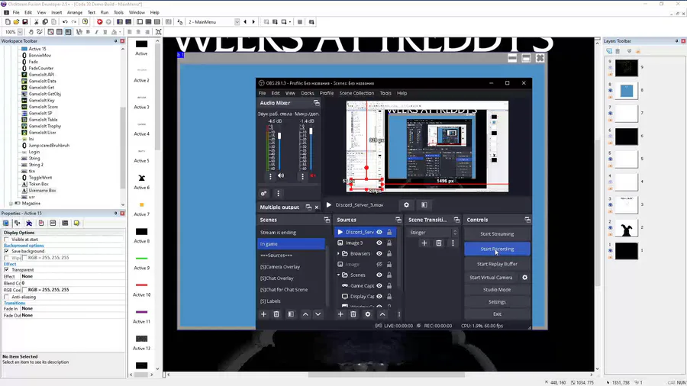Toggle visibility of the Browsers group in OBS
The height and width of the screenshot is (386, 687).
coord(379,253)
